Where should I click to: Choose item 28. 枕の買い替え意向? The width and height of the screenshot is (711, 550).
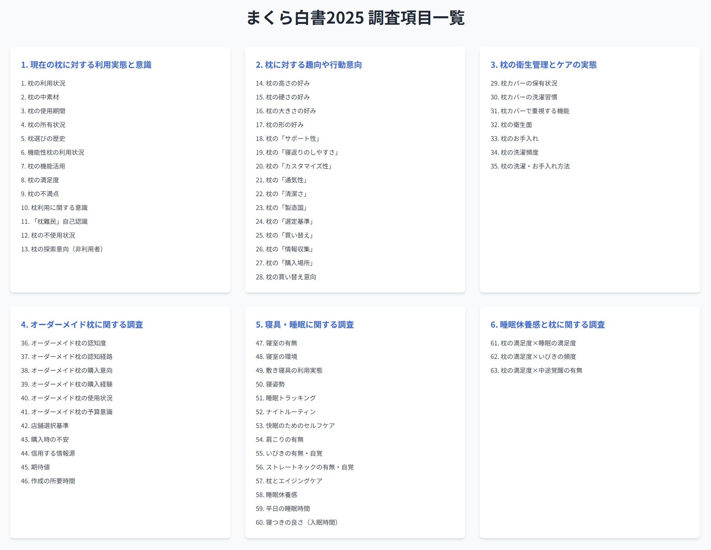click(286, 277)
